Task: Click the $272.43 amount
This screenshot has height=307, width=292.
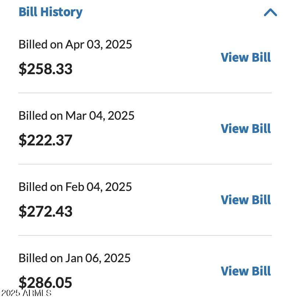Action: [x=46, y=212]
